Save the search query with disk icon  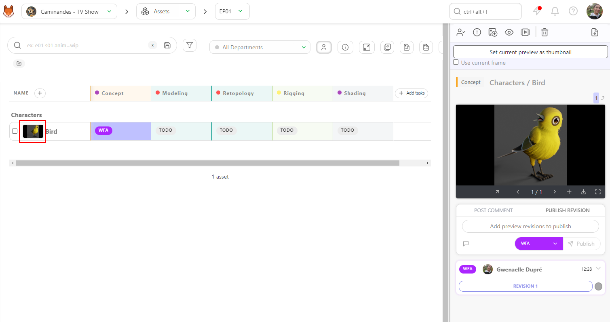coord(167,45)
